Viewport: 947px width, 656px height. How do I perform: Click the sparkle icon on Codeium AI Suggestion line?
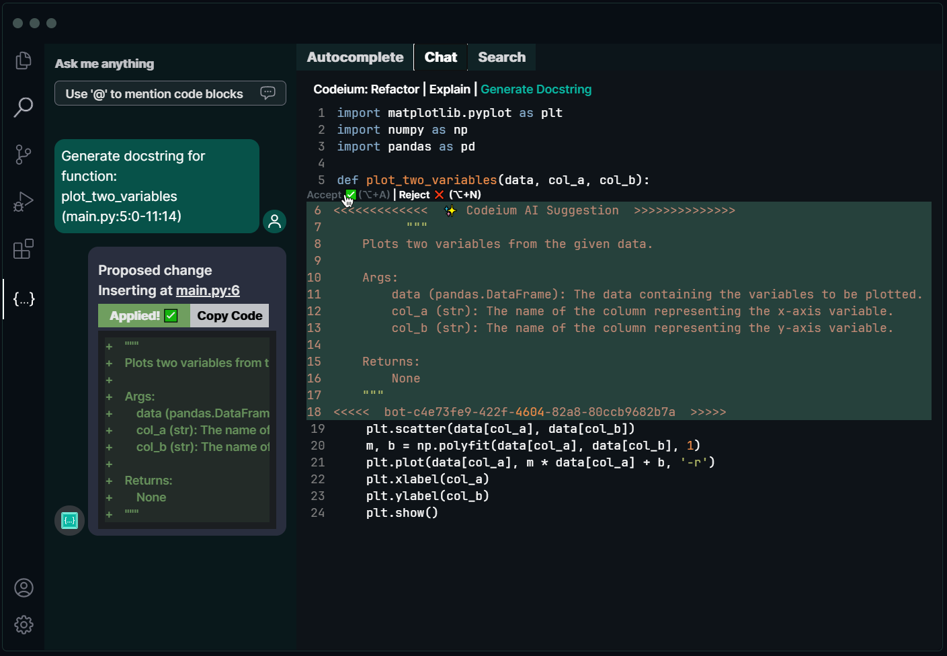tap(450, 210)
